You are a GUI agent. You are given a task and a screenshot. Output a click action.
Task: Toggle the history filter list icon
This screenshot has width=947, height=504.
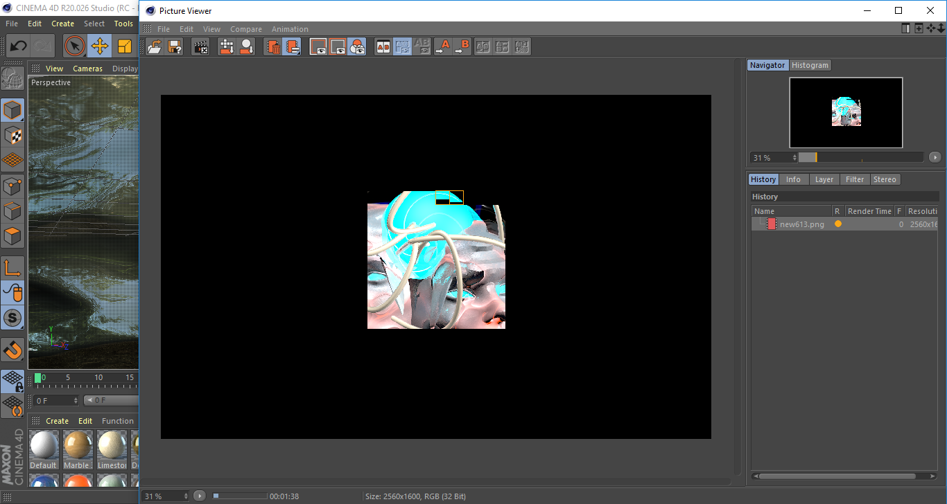(292, 46)
